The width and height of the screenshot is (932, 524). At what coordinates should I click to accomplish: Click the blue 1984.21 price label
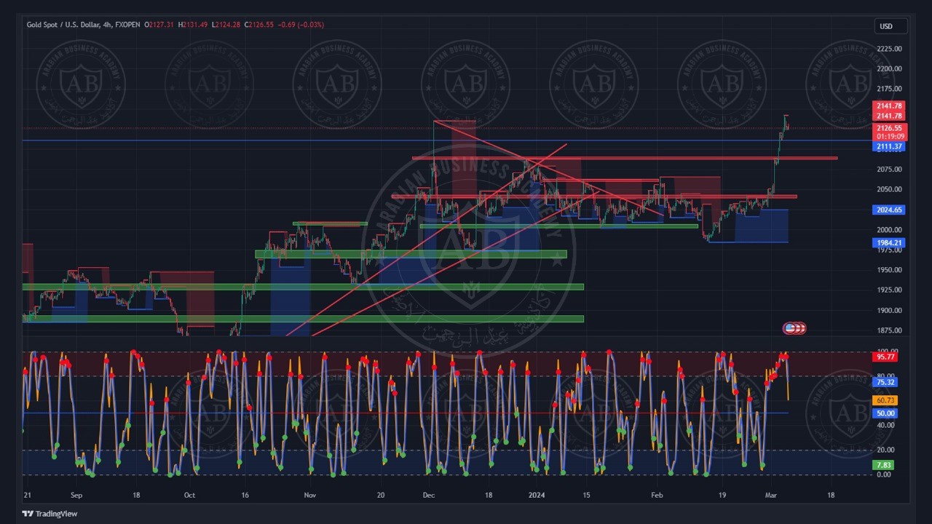click(x=890, y=243)
